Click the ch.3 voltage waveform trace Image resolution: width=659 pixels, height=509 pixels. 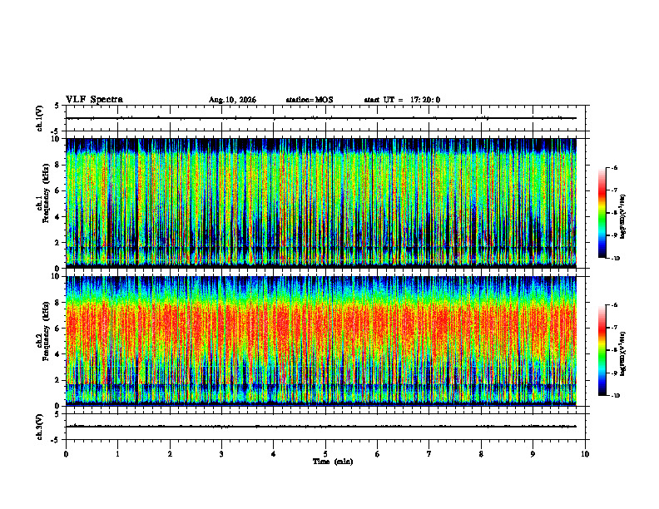point(321,427)
